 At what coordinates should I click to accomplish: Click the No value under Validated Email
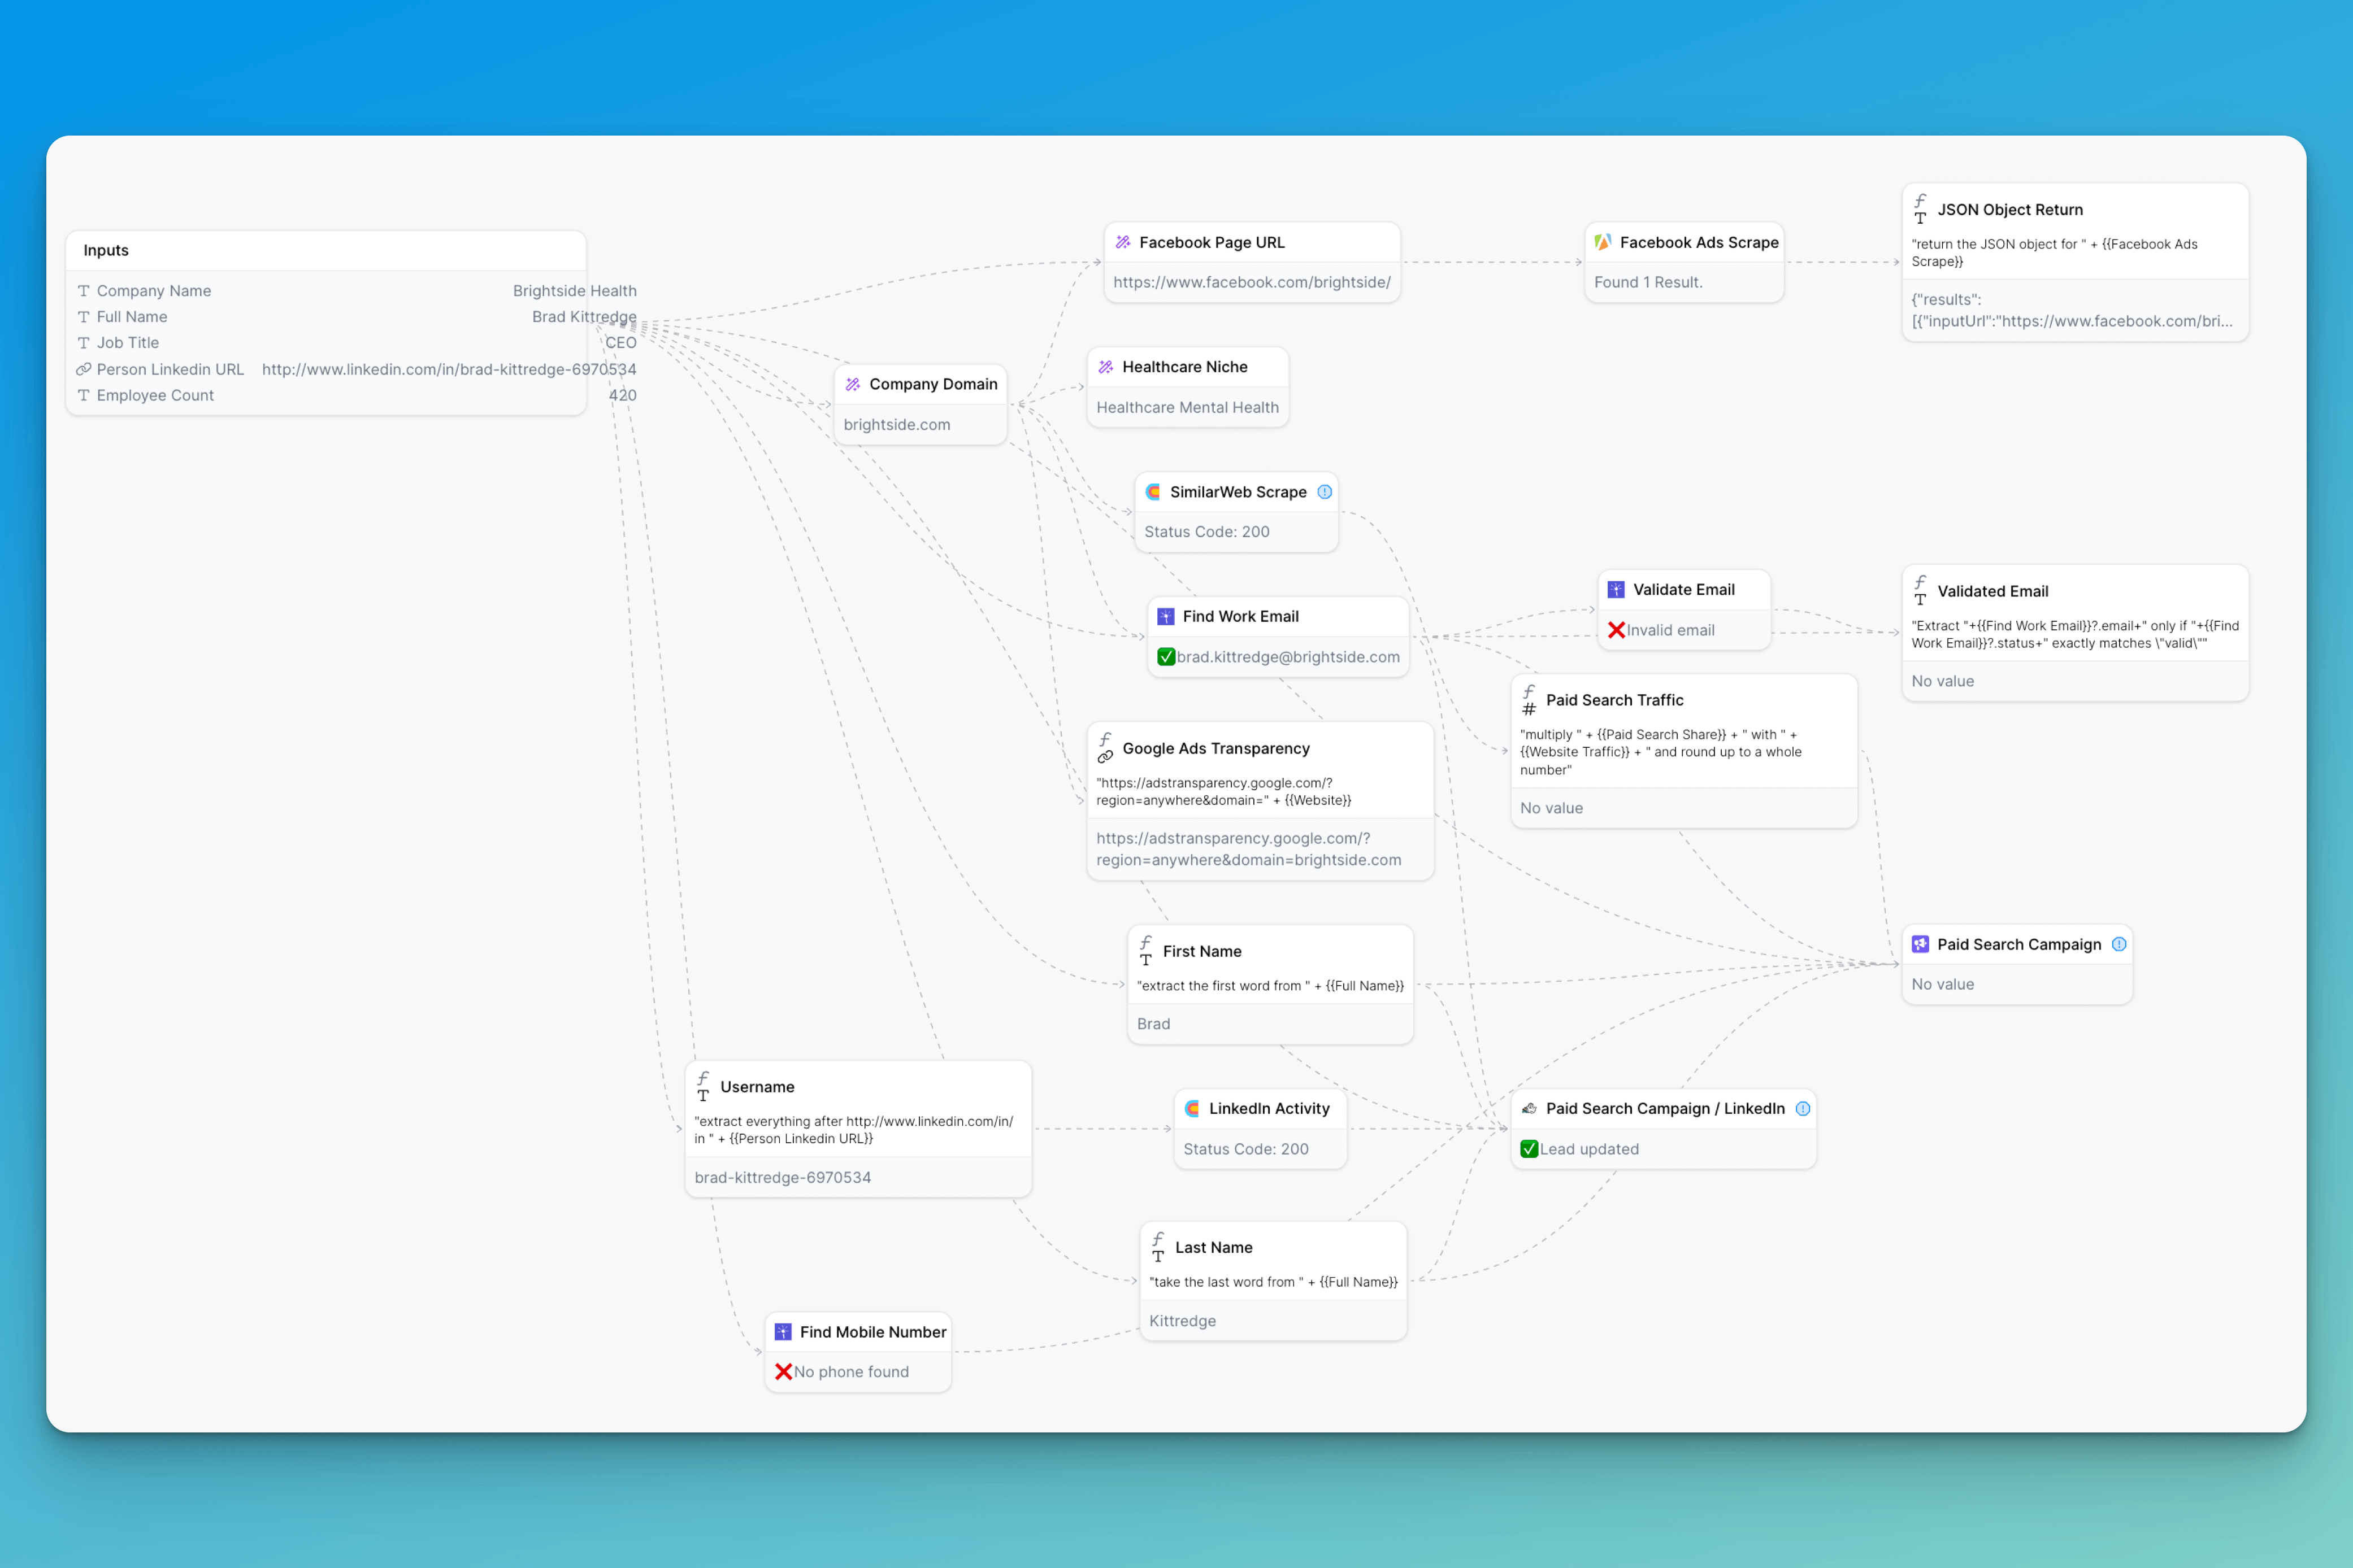pyautogui.click(x=1943, y=681)
